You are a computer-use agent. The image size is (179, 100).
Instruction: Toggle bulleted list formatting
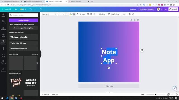[x=91, y=14]
